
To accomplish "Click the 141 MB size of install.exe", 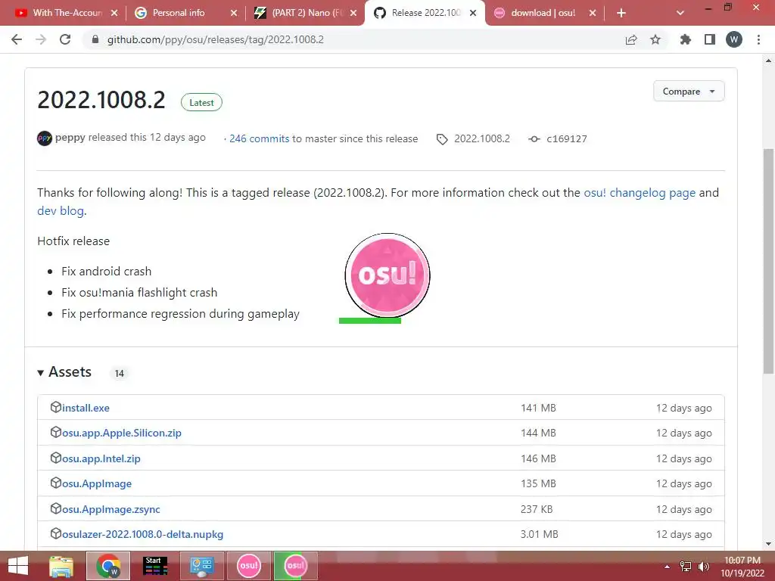I will point(538,408).
